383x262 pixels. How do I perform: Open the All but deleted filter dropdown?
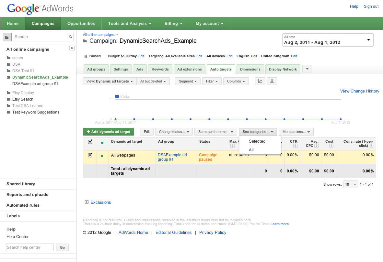coord(153,81)
